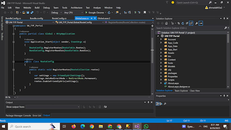Click the New Project toolbar icon
Viewport: 231px width, 130px height.
pyautogui.click(x=17, y=13)
